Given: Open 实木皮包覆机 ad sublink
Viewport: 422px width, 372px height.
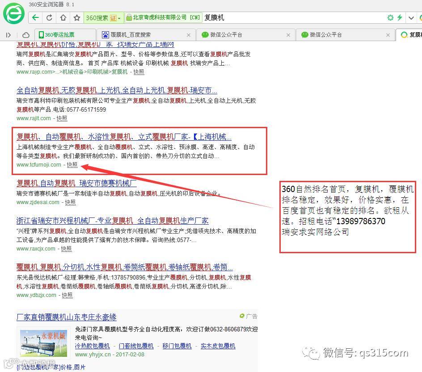Looking at the screenshot, I should (x=218, y=346).
